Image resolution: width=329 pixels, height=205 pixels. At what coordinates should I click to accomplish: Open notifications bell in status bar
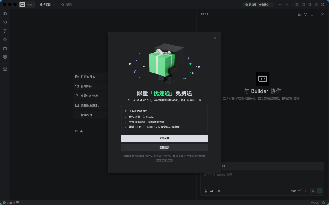pos(324,203)
